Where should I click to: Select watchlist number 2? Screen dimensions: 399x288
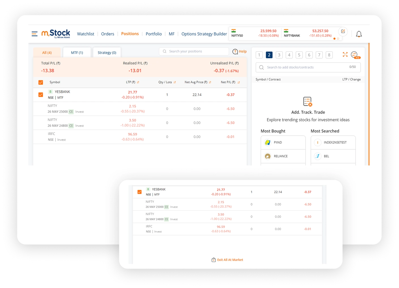pos(269,55)
